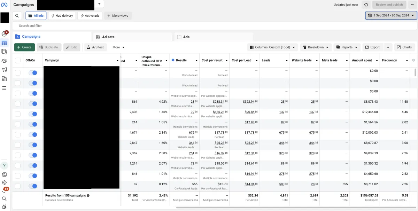The image size is (418, 211).
Task: Open the More dropdown in toolbar
Action: tap(118, 47)
